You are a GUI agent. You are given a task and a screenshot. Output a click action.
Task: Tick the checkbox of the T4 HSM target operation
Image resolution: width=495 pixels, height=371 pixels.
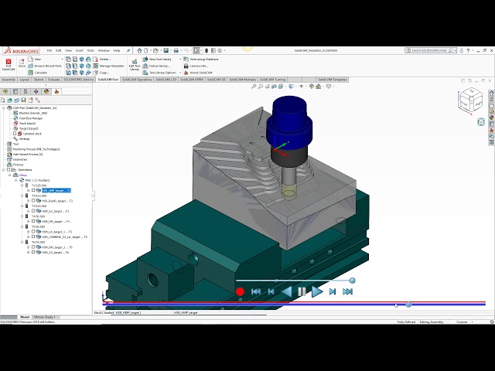pos(33,221)
